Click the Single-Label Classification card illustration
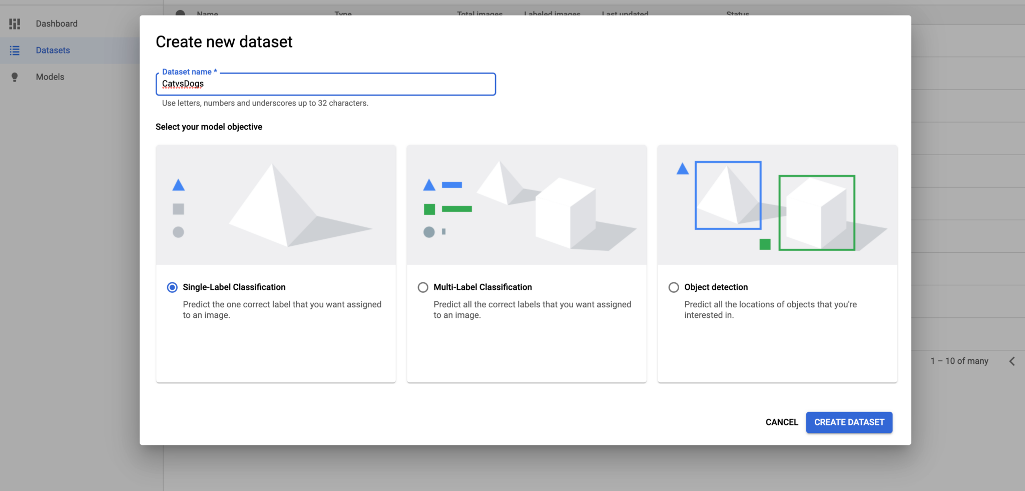 [x=276, y=204]
